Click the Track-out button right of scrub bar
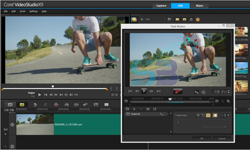250x150 pixels. 217,101
